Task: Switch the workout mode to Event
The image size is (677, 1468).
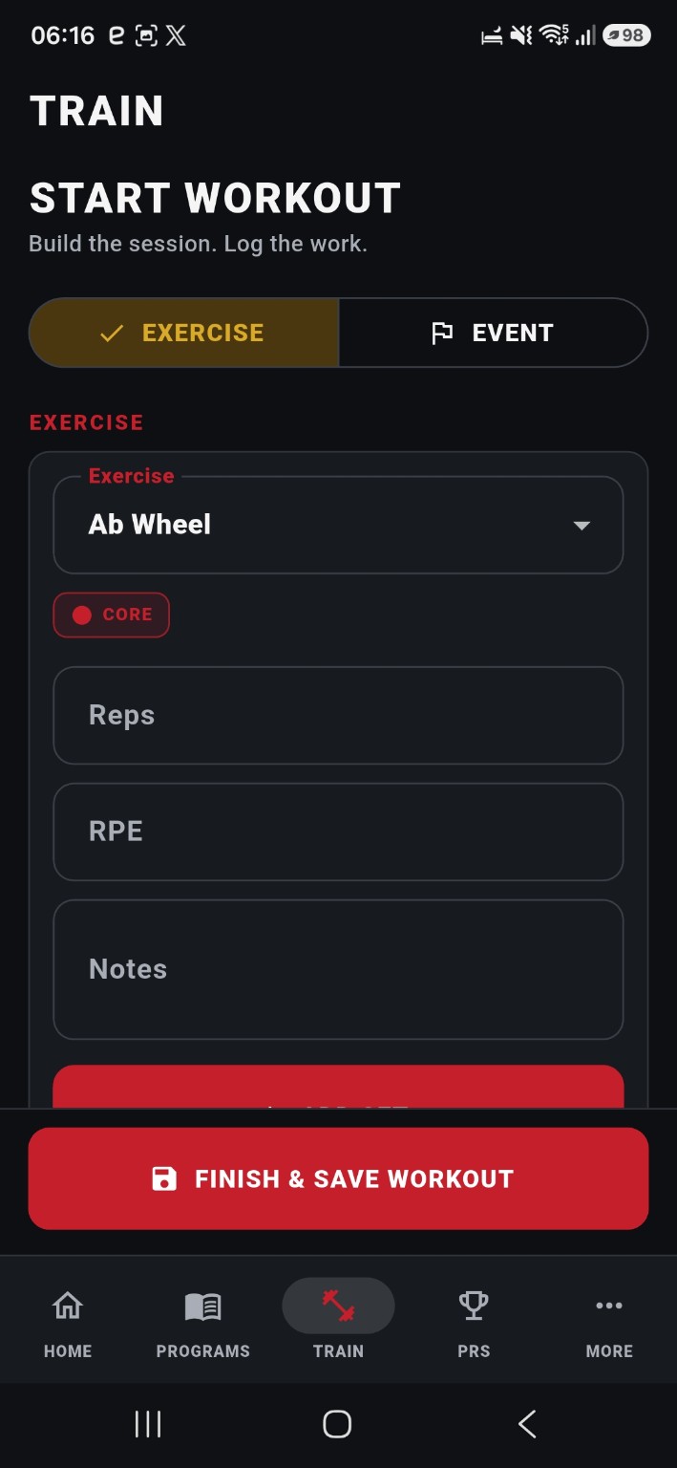Action: 493,333
